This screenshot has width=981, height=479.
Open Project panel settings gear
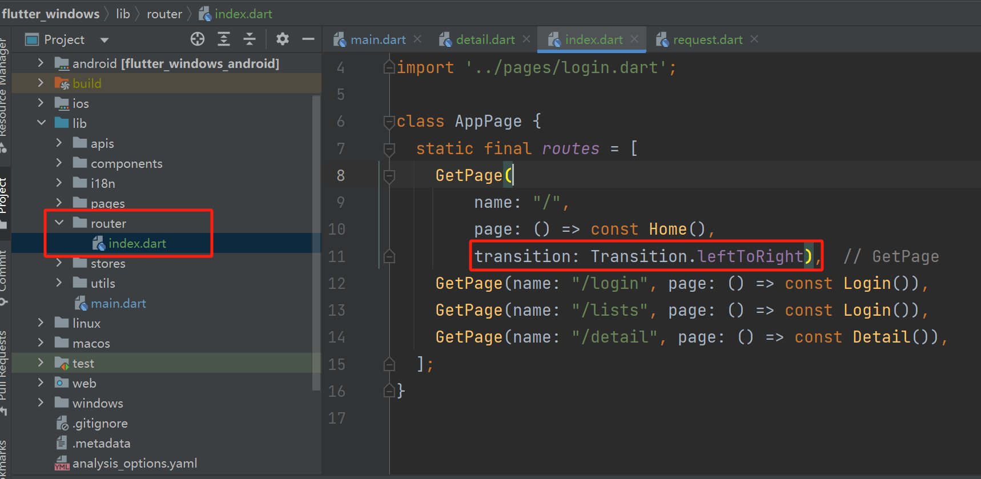point(283,39)
